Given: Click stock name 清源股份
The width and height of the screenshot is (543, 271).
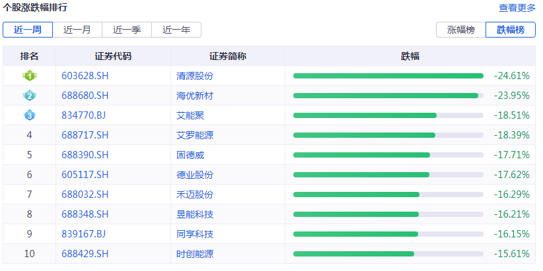Looking at the screenshot, I should pos(195,76).
